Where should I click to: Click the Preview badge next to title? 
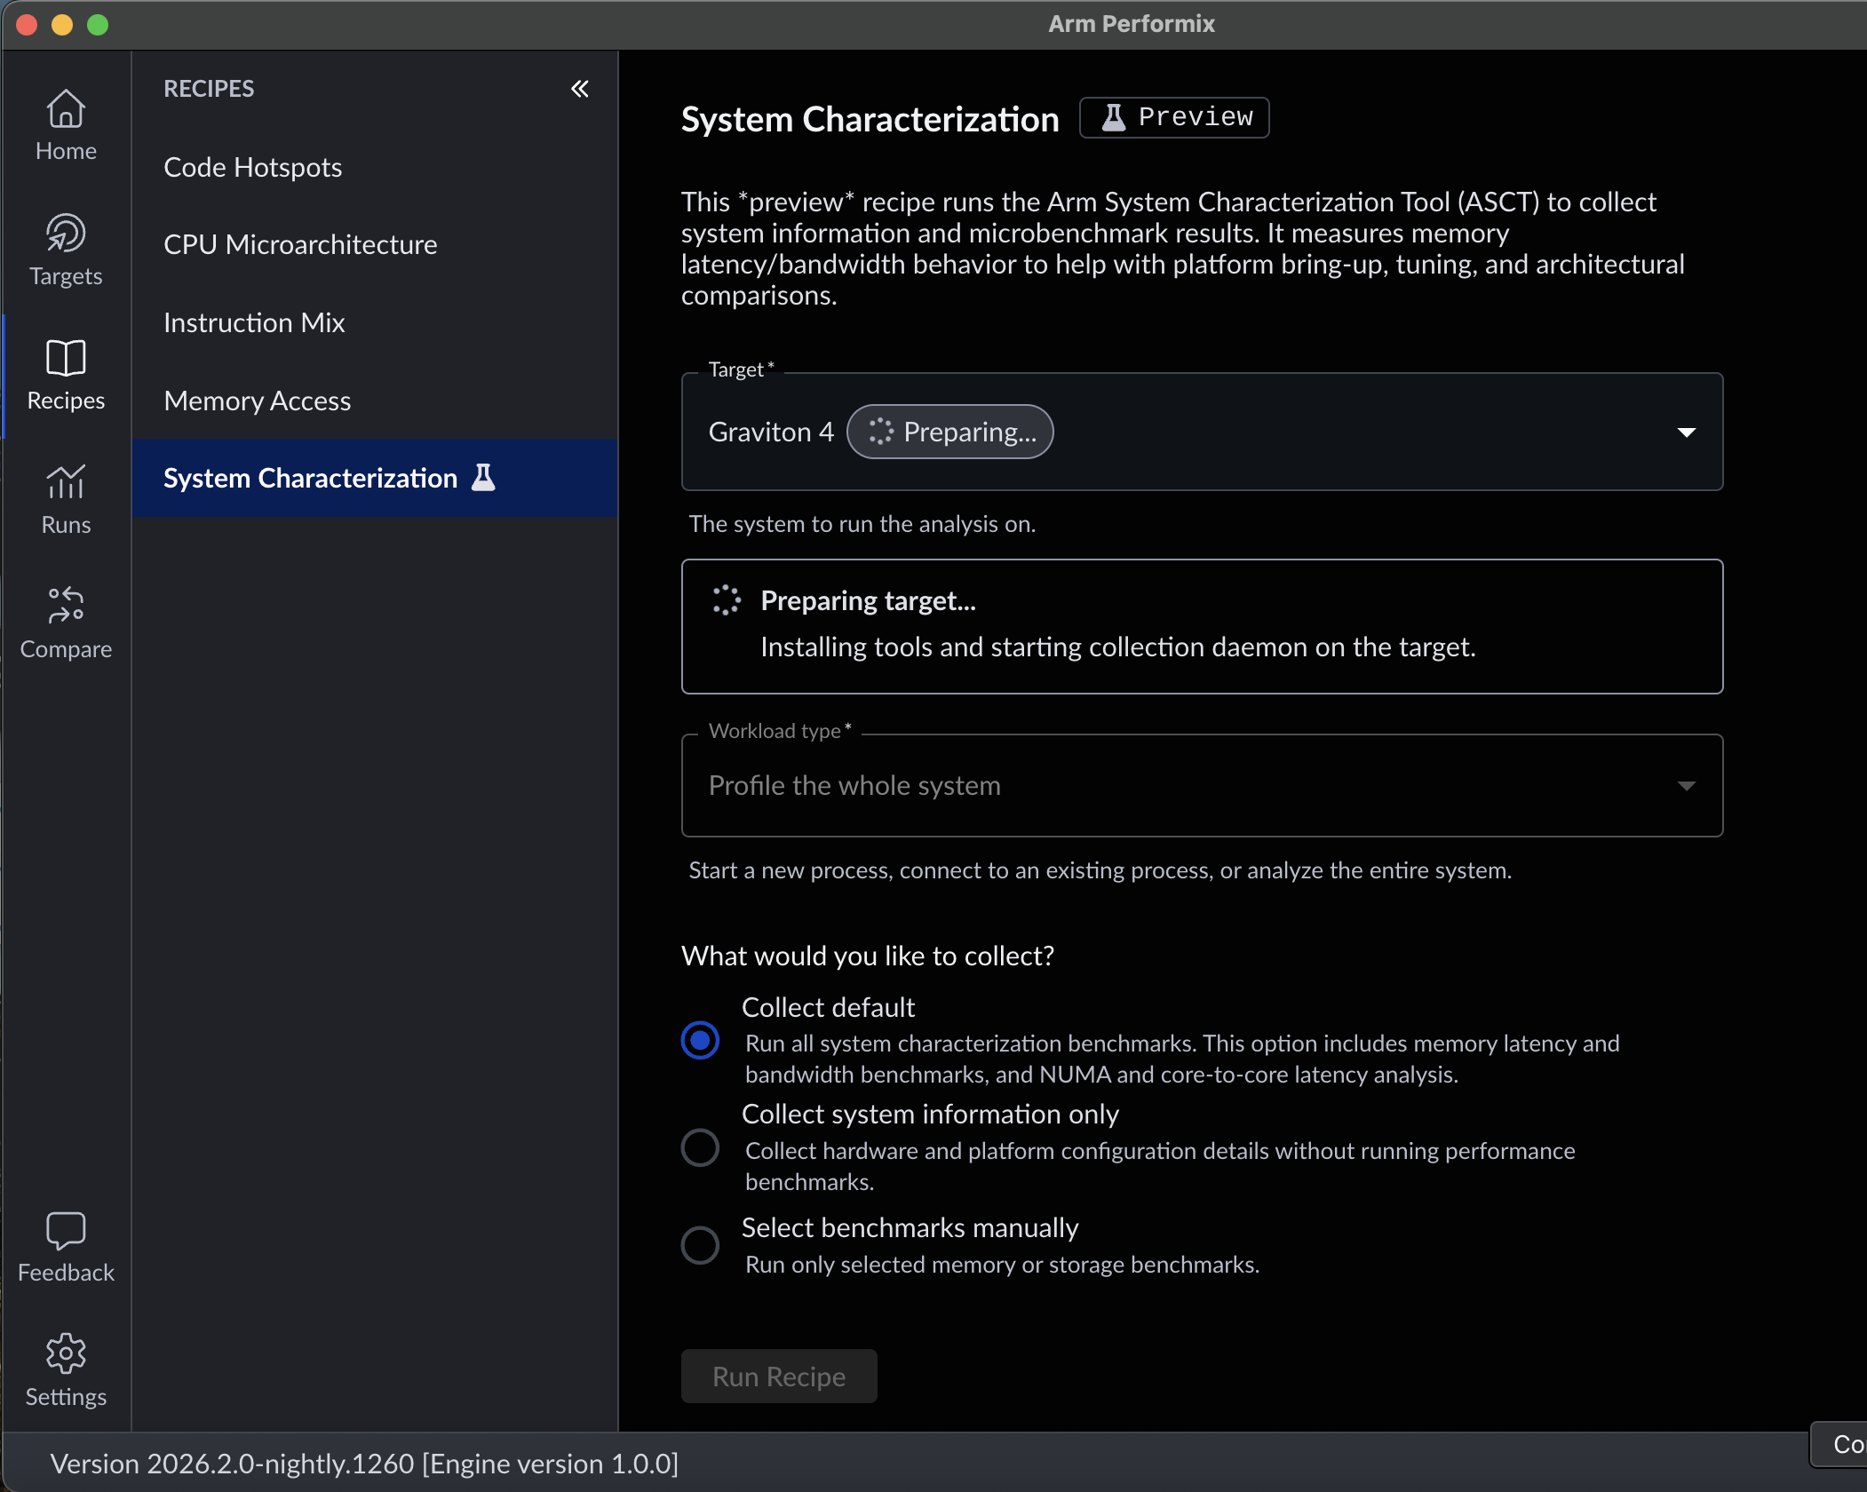(x=1174, y=117)
